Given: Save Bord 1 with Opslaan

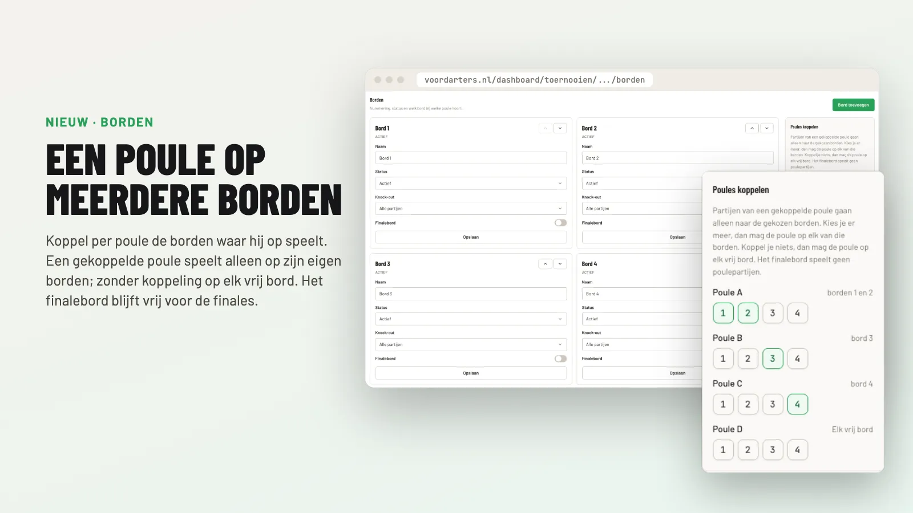Looking at the screenshot, I should 471,237.
